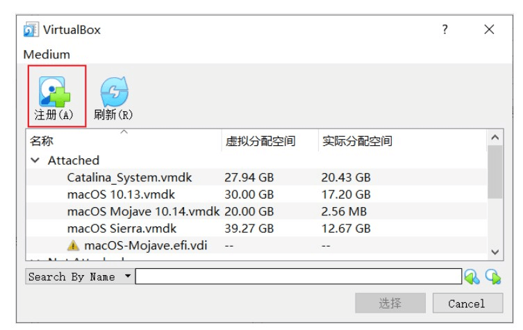Open the Medium menu
This screenshot has width=523, height=330.
point(47,54)
